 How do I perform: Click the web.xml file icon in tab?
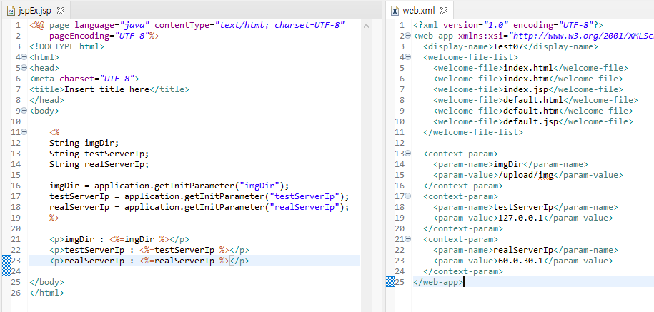[x=394, y=11]
